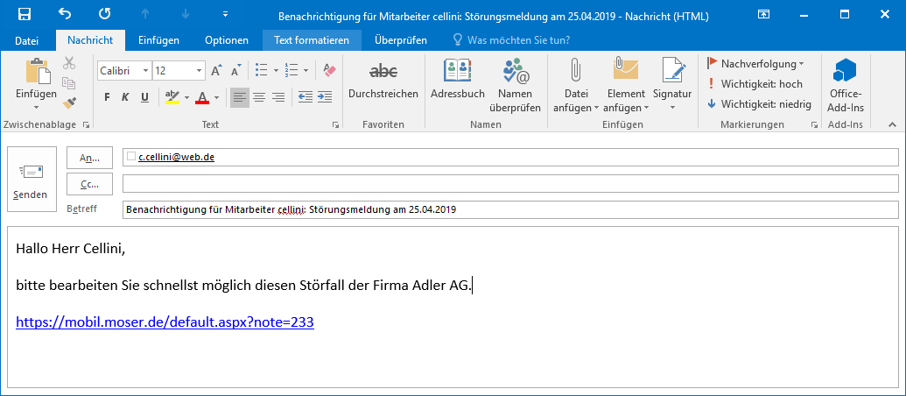The image size is (906, 396).
Task: Open the Adressbuch address book
Action: click(458, 79)
